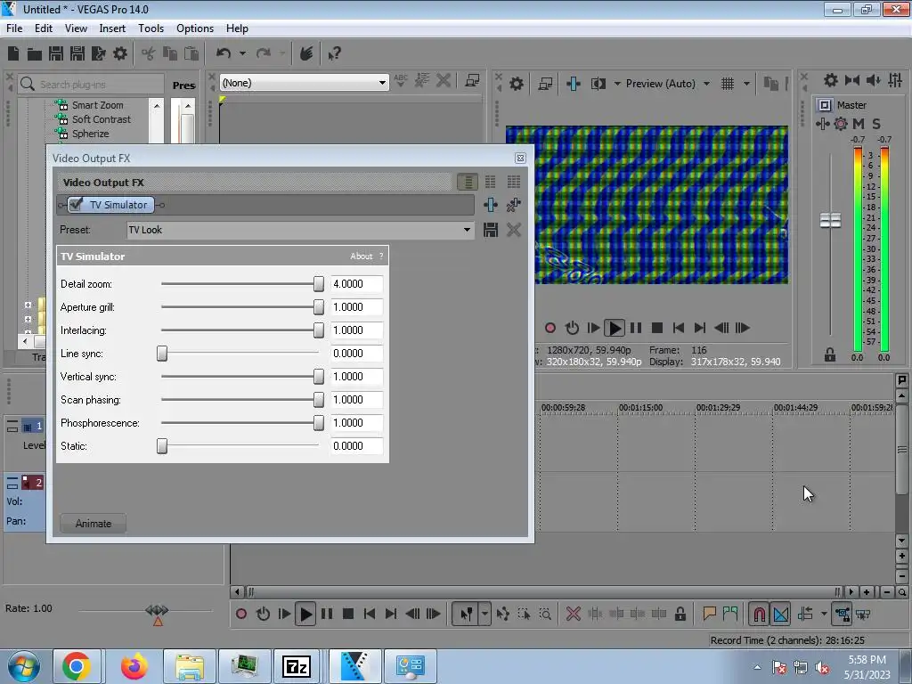Open project Properties gear icon
The height and width of the screenshot is (684, 912).
[120, 53]
